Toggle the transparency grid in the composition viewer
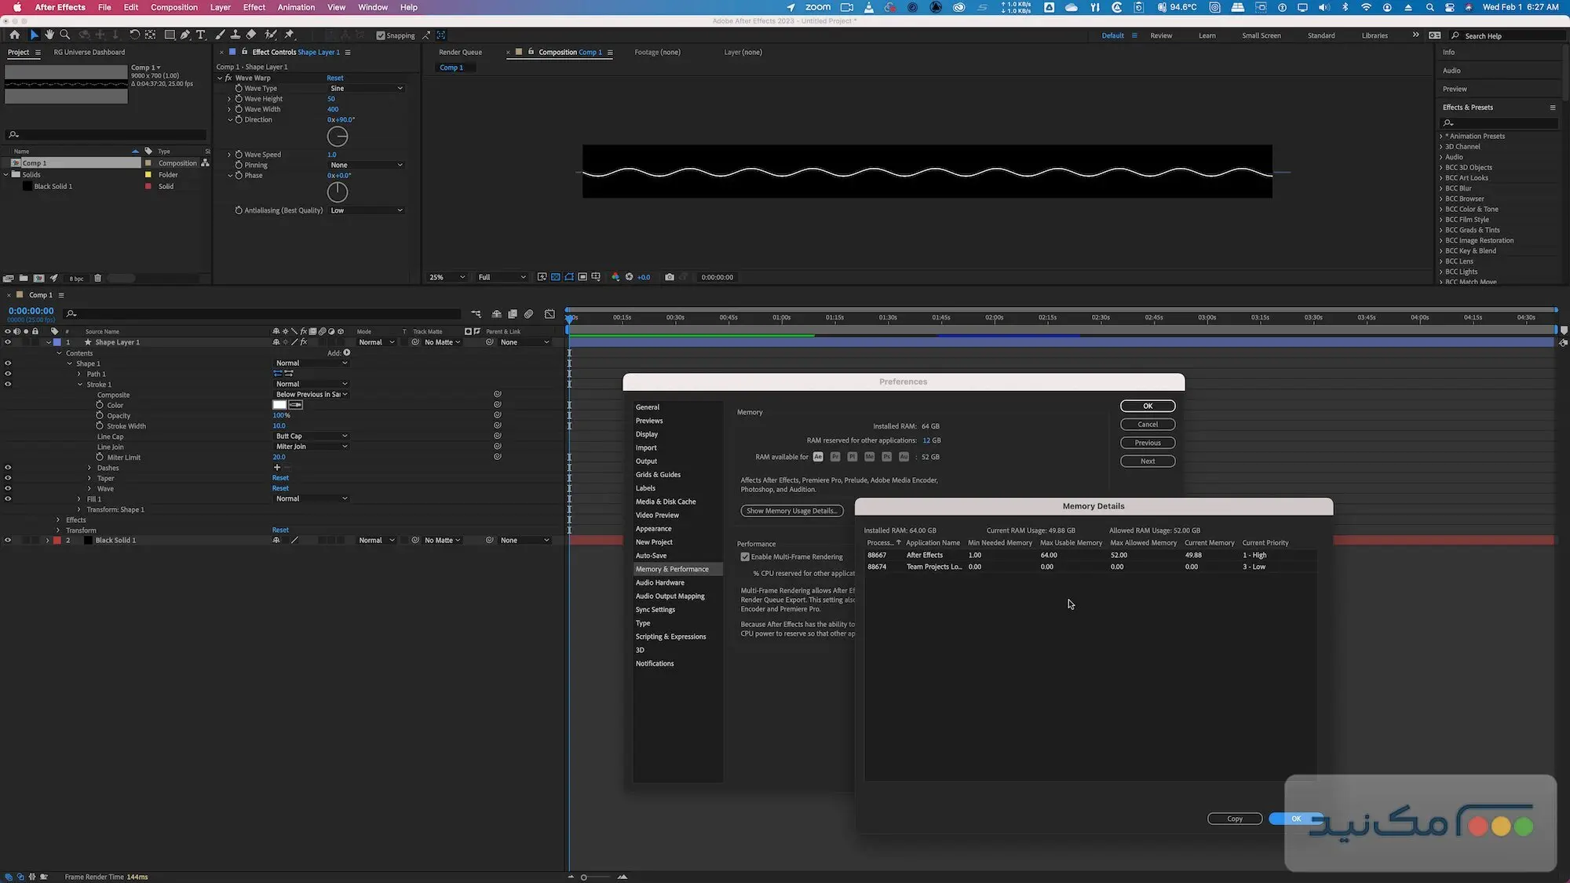 [556, 277]
